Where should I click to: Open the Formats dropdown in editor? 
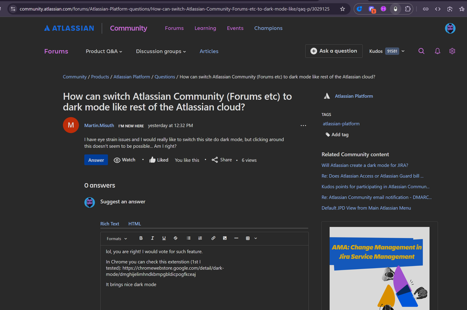click(x=117, y=238)
